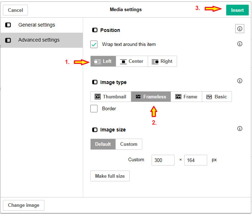Click the Change image button
252x214 pixels.
click(x=24, y=205)
